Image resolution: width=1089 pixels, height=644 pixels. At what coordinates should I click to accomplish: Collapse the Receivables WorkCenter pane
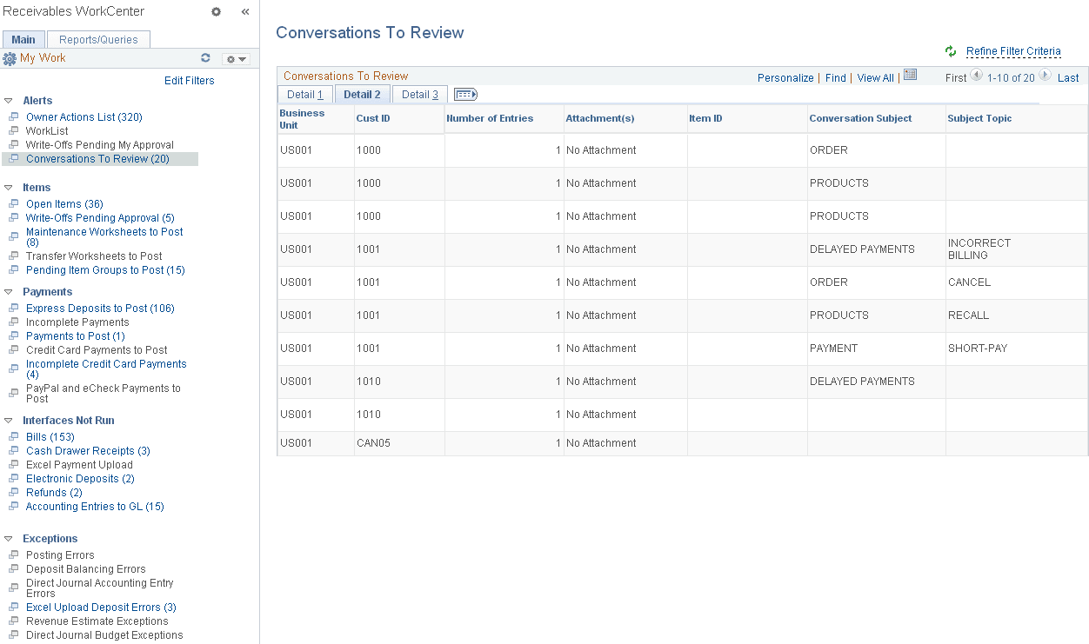(245, 12)
